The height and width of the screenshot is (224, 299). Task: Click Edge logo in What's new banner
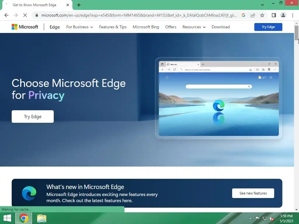point(29,193)
